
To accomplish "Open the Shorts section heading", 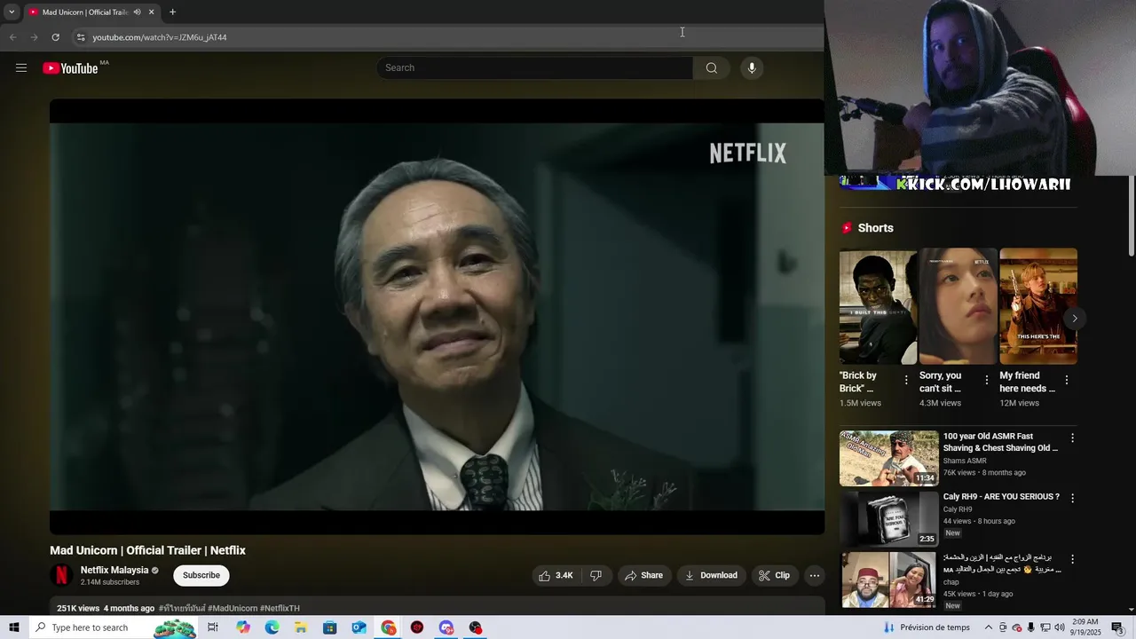I will point(875,228).
